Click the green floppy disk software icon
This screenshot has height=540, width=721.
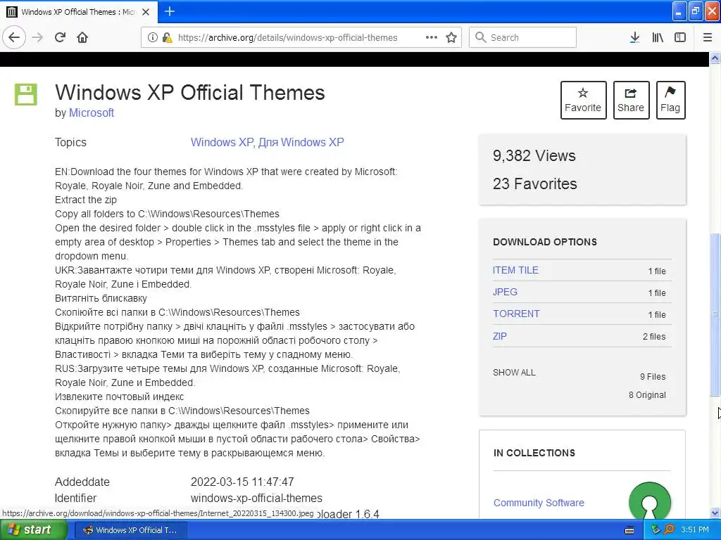[x=26, y=94]
